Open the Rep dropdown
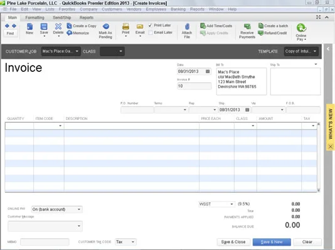The width and height of the screenshot is (335, 250). pos(215,110)
